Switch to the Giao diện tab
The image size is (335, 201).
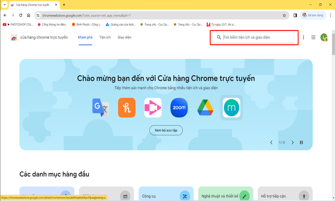pos(124,37)
